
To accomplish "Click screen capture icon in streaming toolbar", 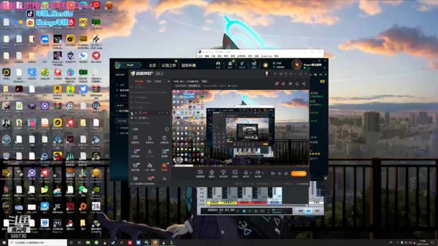I will coord(200,172).
